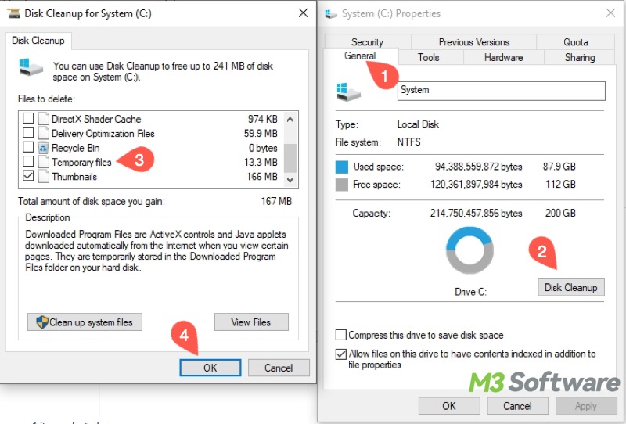Viewport: 626px width, 424px height.
Task: Click OK in the System (C:) Properties window
Action: tap(448, 406)
